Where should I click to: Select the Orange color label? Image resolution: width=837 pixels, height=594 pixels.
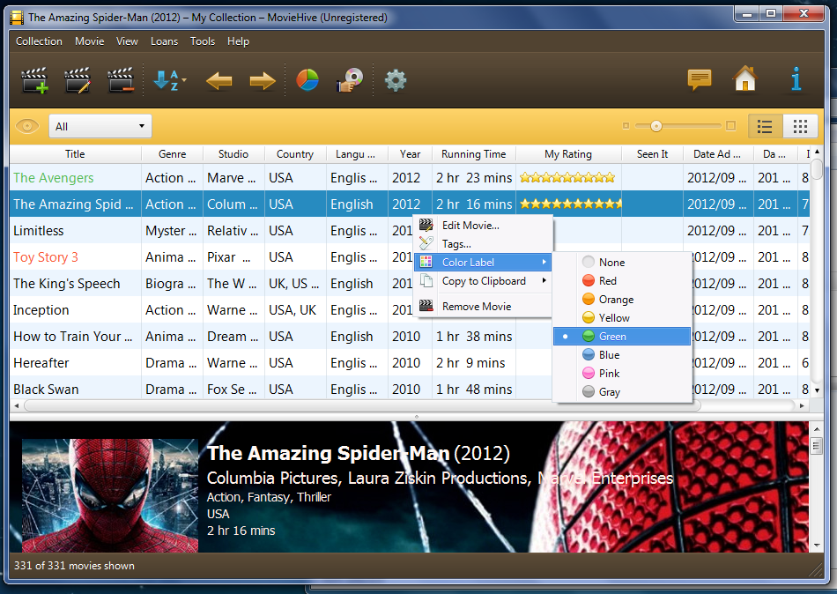click(x=622, y=299)
